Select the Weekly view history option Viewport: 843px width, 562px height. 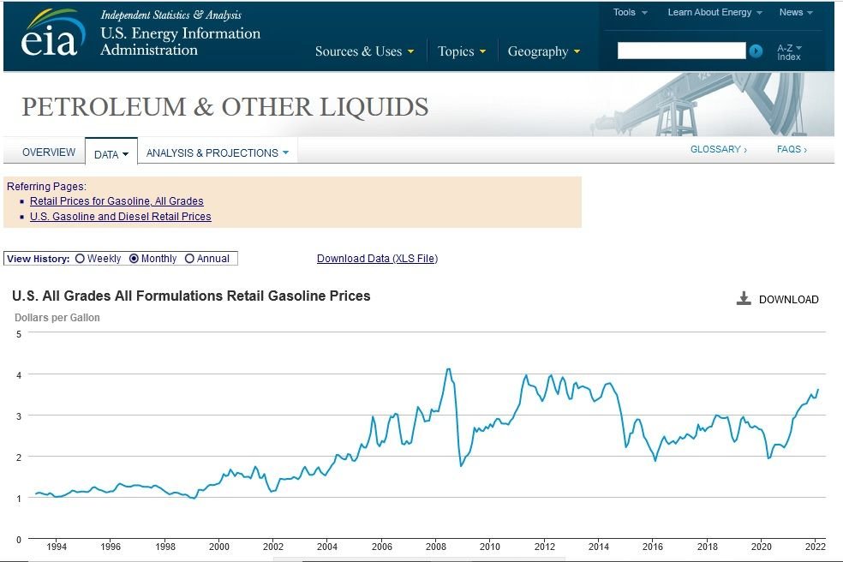click(x=80, y=259)
